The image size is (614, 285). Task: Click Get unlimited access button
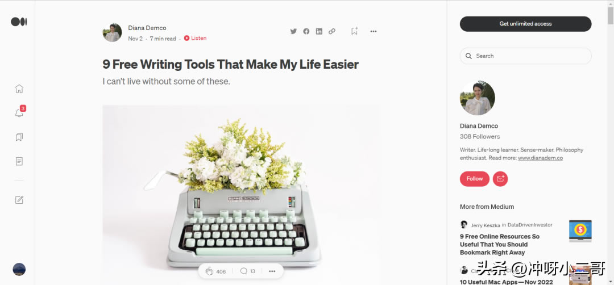tap(525, 24)
